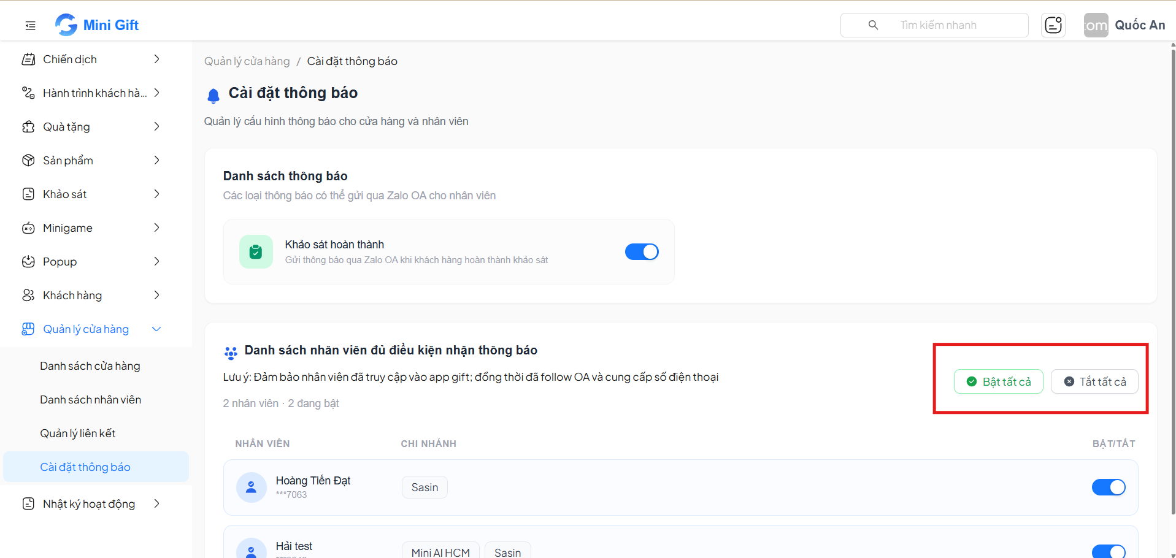Go to Quản lý cửa hàng breadcrumb link
The image size is (1176, 558).
pyautogui.click(x=247, y=61)
